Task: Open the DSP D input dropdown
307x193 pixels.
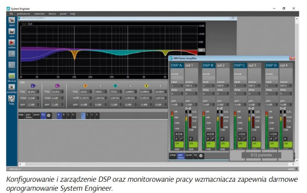Action: coord(272,86)
